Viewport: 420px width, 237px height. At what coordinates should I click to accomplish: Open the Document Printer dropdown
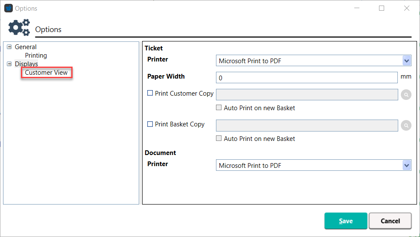[x=407, y=165]
